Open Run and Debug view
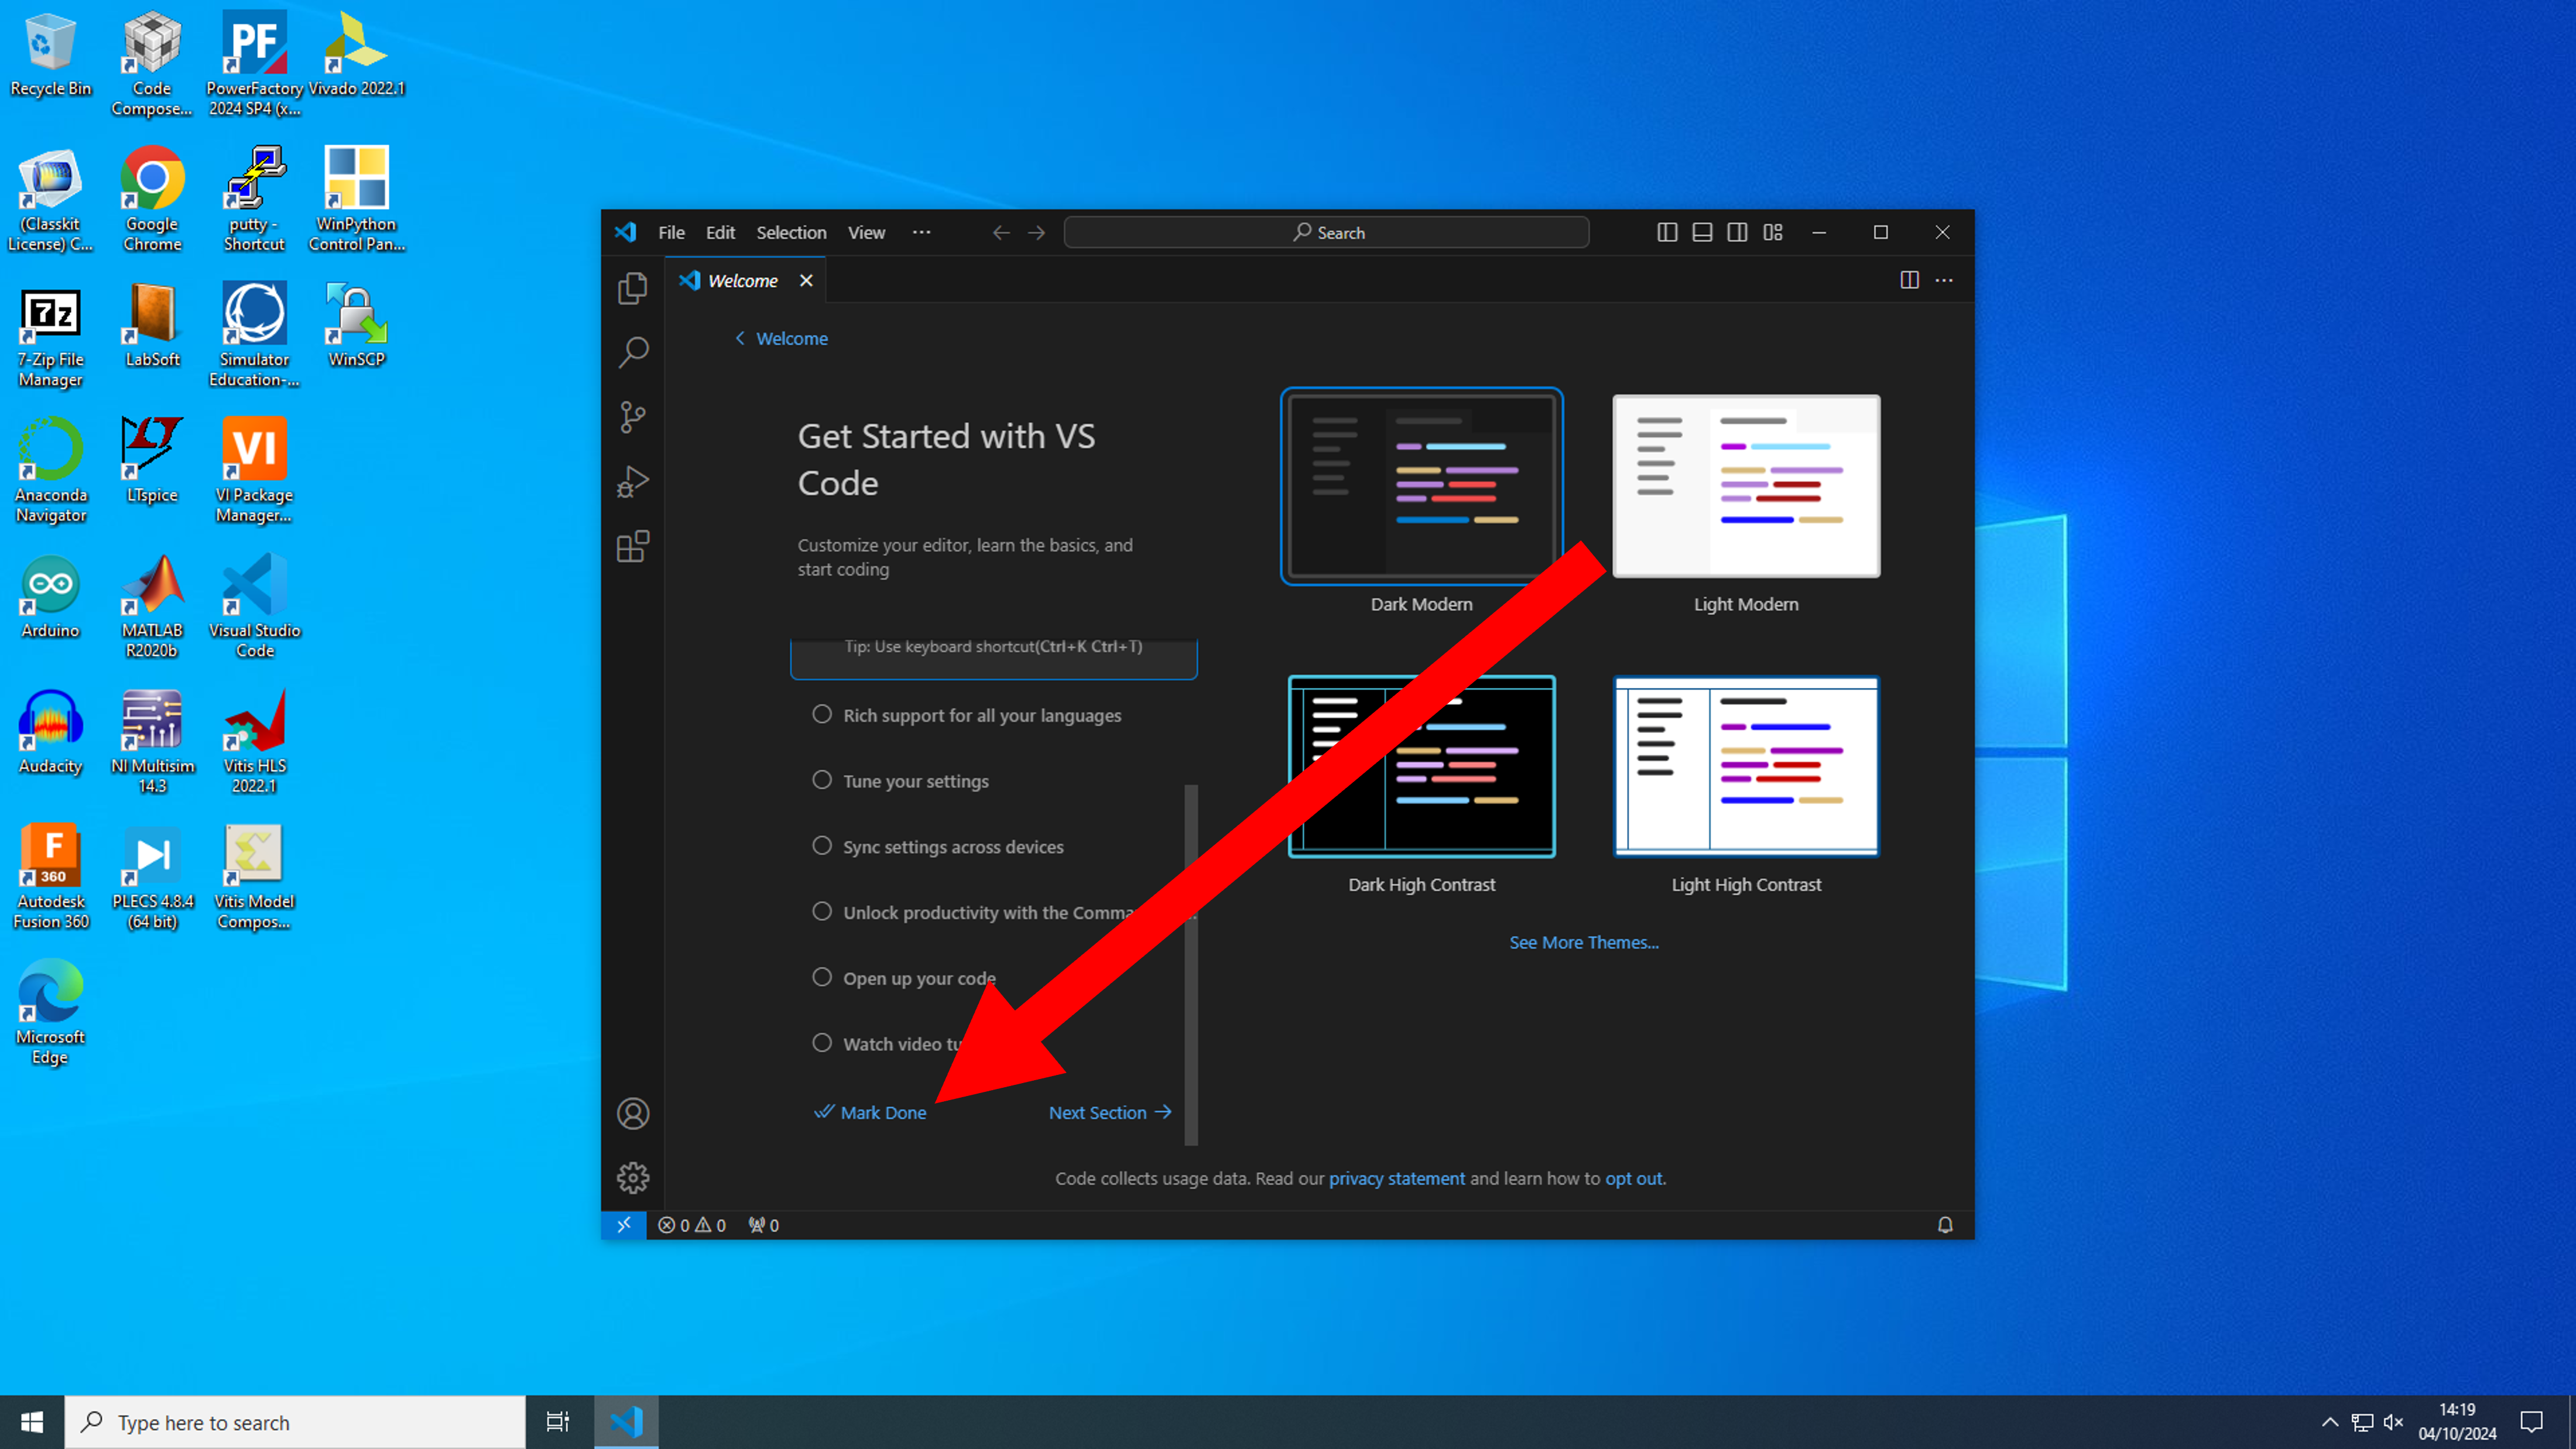This screenshot has height=1449, width=2576. (632, 482)
